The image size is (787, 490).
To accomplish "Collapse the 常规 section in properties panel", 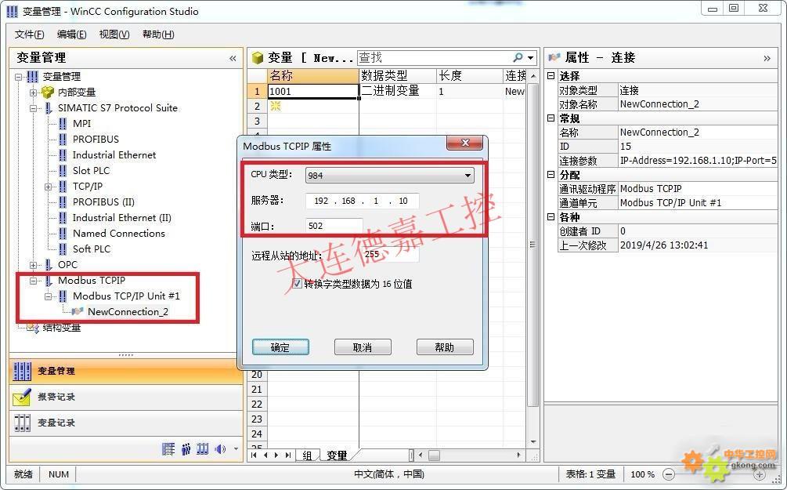I will pyautogui.click(x=551, y=118).
